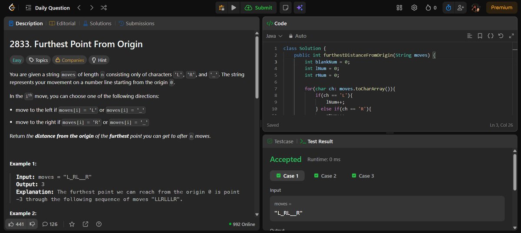Image resolution: width=521 pixels, height=233 pixels.
Task: View the streak flame counter
Action: (x=431, y=8)
